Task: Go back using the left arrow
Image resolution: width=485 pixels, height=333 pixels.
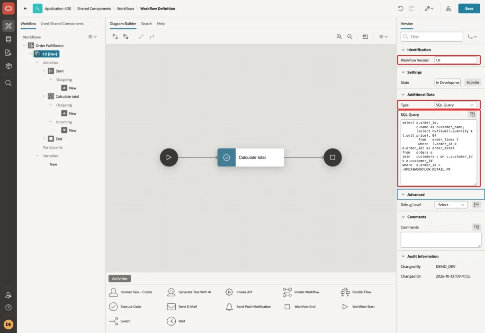Action: point(26,9)
